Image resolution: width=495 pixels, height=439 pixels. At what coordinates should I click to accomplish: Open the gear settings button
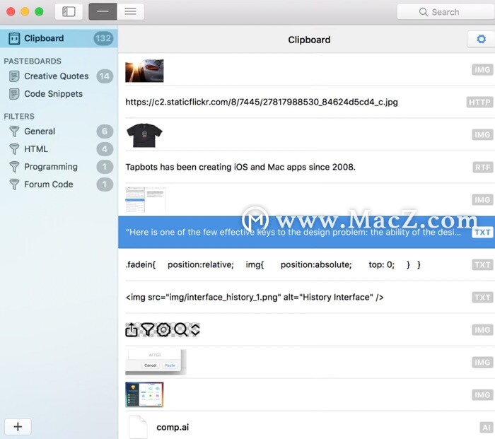(x=481, y=39)
